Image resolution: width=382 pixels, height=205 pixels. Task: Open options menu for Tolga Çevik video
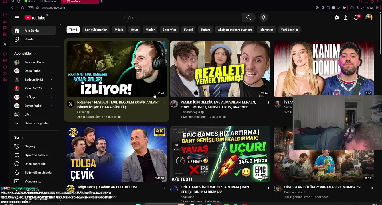click(x=165, y=187)
